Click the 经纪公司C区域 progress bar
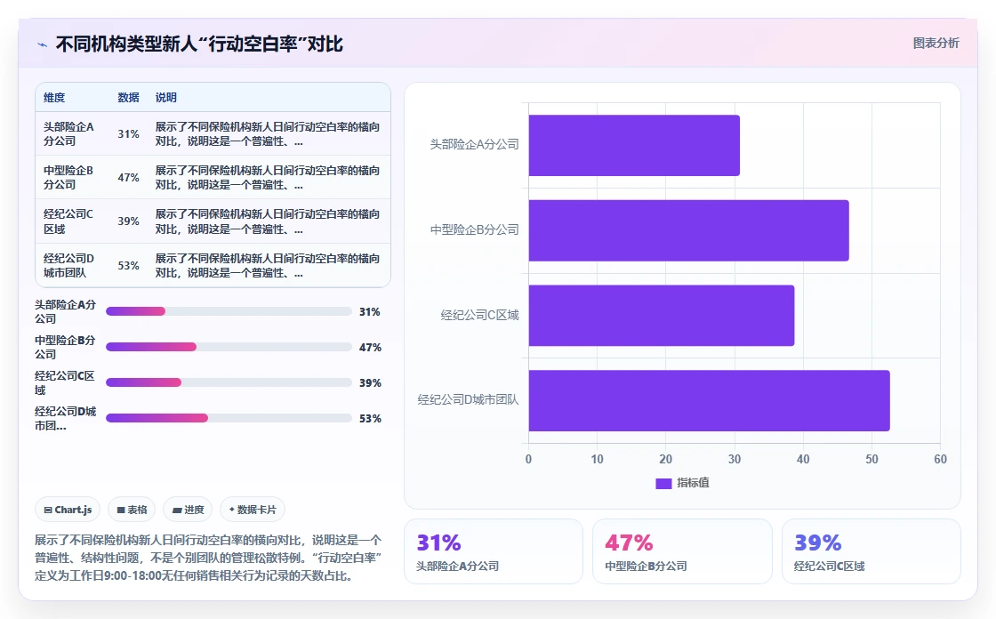Viewport: 996px width, 619px height. (229, 382)
